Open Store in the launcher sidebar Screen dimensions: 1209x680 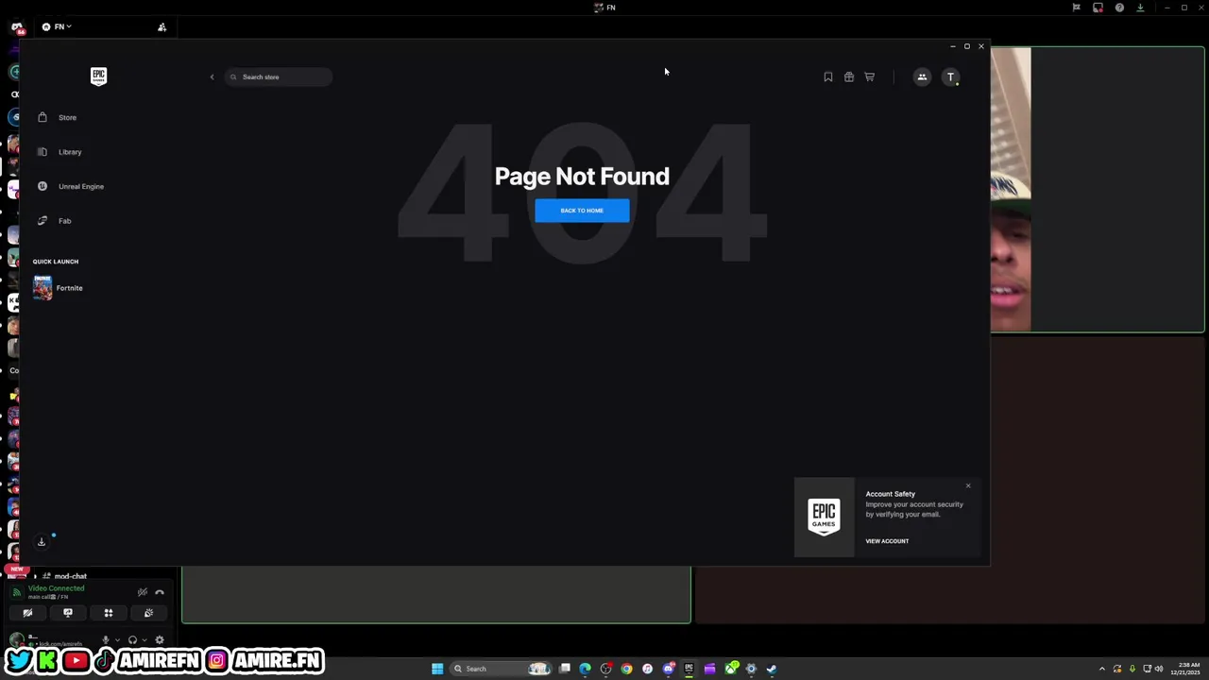click(x=67, y=117)
